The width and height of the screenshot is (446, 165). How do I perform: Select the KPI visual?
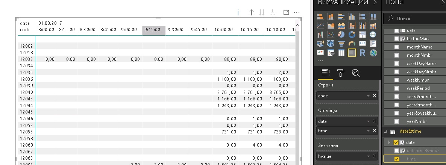[x=320, y=53]
